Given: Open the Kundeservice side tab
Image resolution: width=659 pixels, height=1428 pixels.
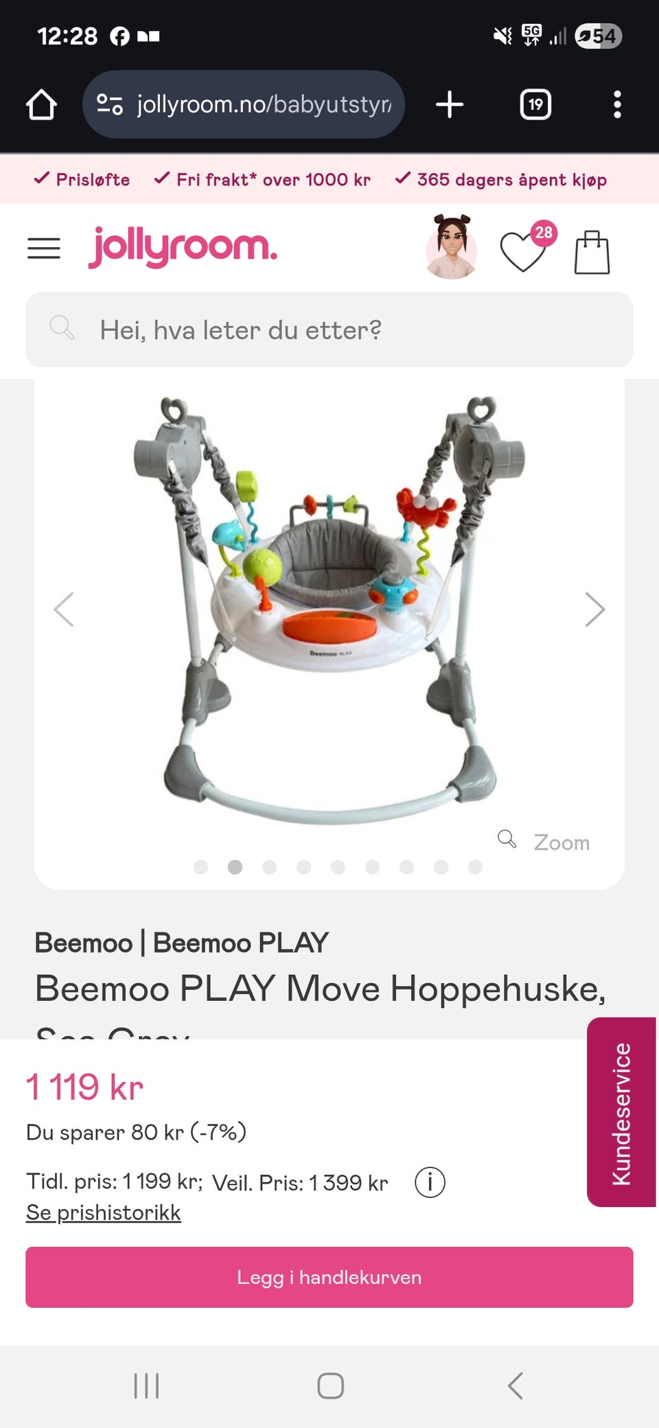Looking at the screenshot, I should [621, 1112].
